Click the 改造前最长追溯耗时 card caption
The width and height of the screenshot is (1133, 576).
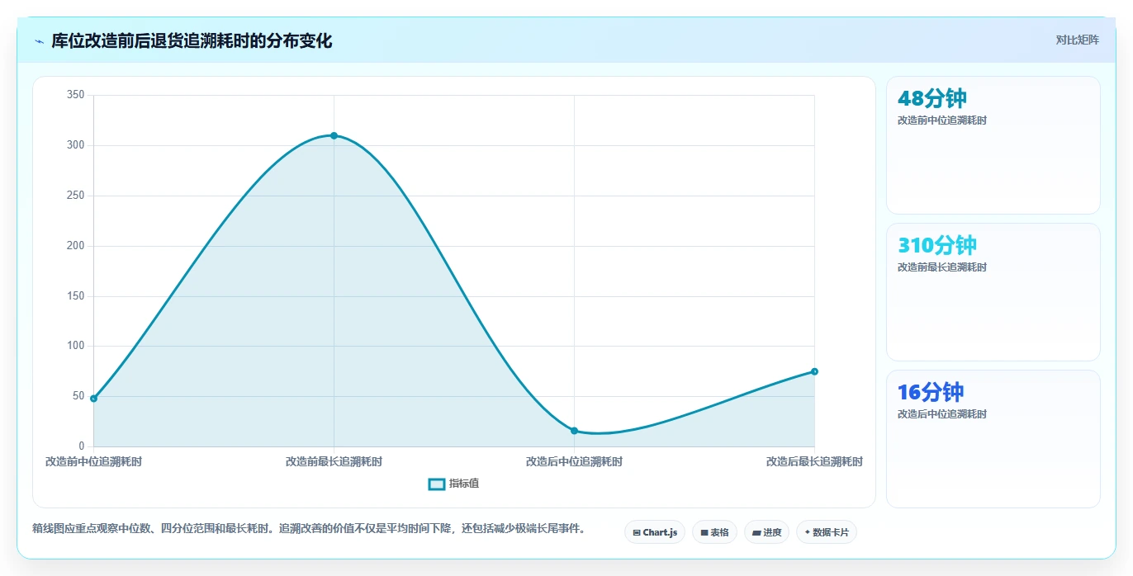pyautogui.click(x=941, y=267)
